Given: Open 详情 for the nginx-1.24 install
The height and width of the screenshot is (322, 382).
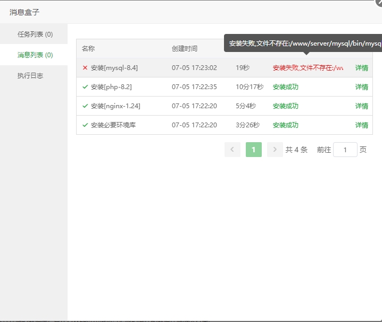Looking at the screenshot, I should tap(362, 106).
